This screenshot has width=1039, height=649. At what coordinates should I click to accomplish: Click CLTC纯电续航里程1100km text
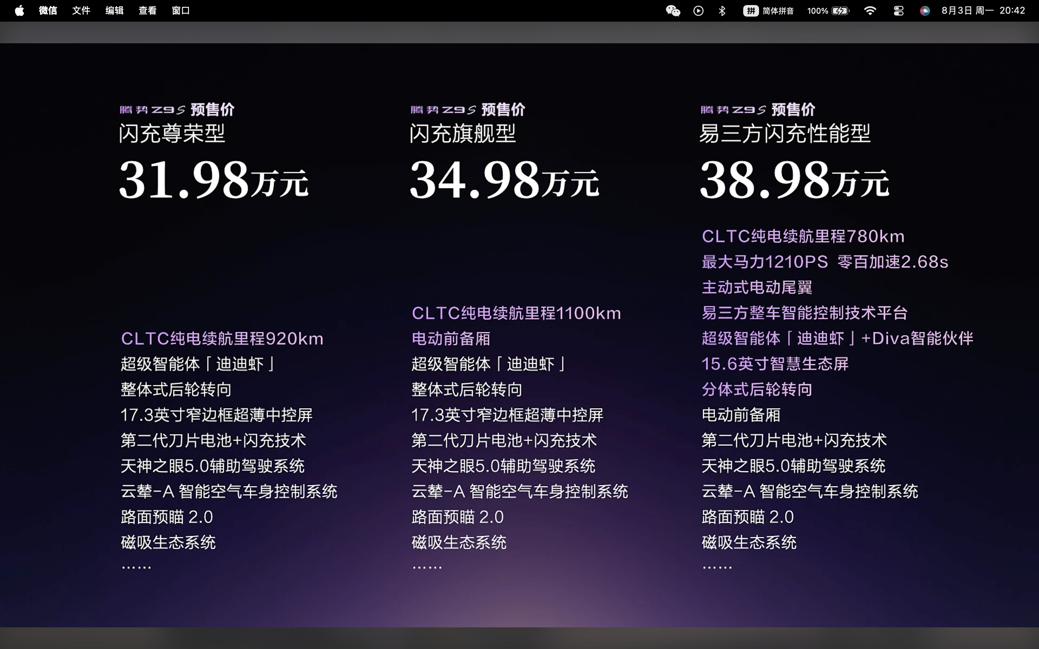516,313
